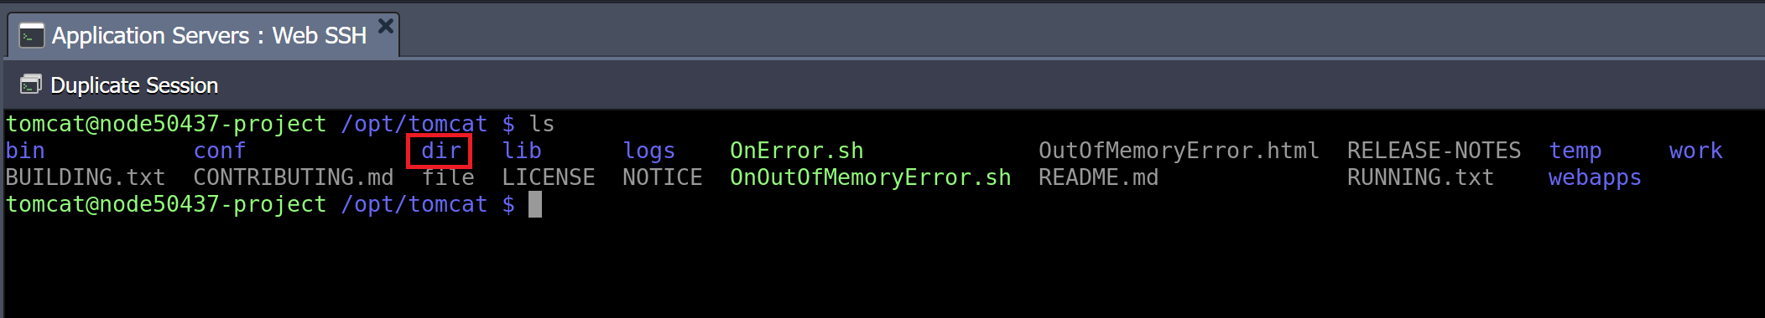Screen dimensions: 1765x318
Task: Click OnError.sh script name
Action: [x=797, y=151]
